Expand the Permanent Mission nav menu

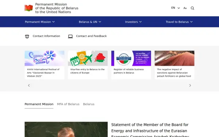40,22
